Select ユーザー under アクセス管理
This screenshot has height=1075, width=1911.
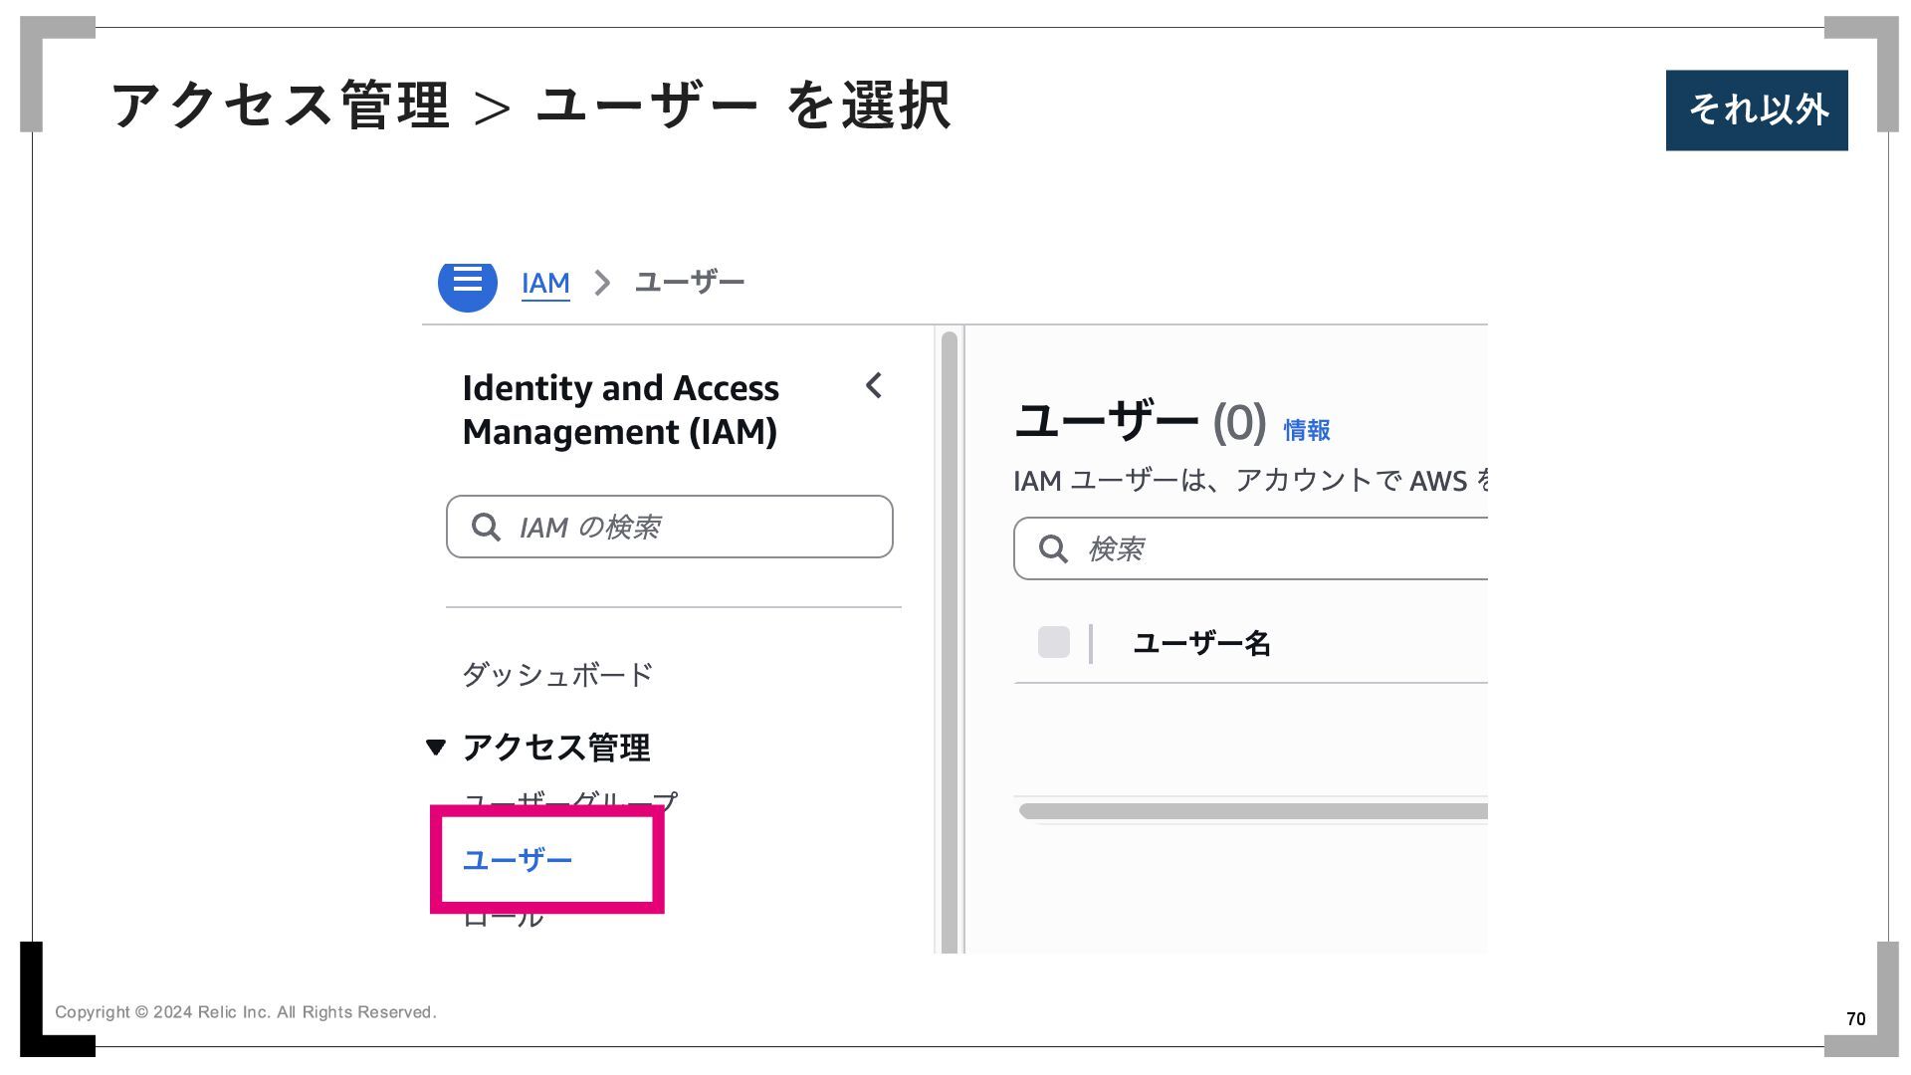coord(518,860)
